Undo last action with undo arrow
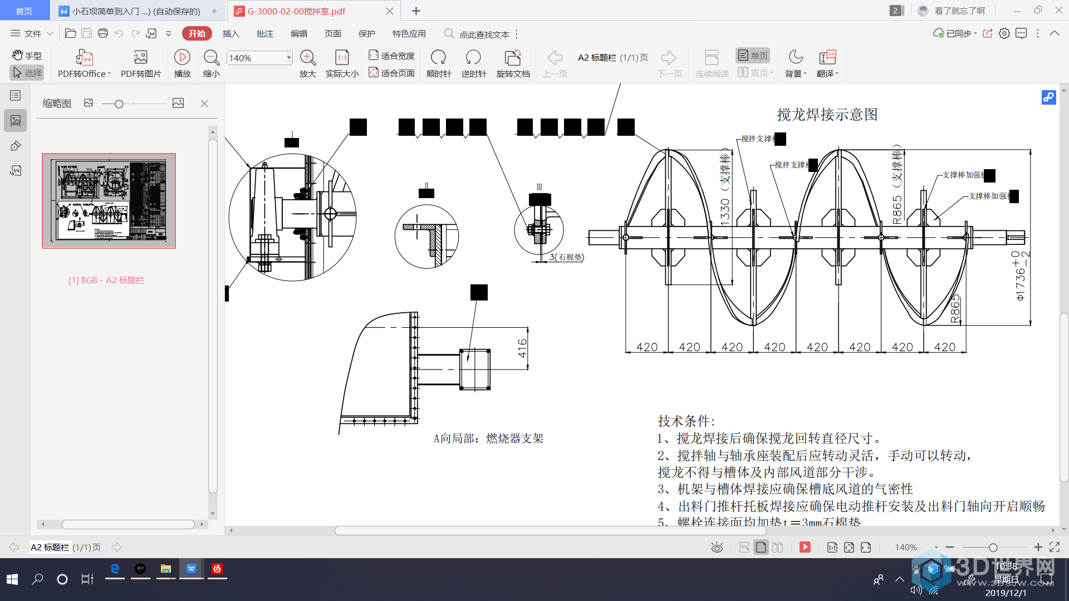 [119, 33]
